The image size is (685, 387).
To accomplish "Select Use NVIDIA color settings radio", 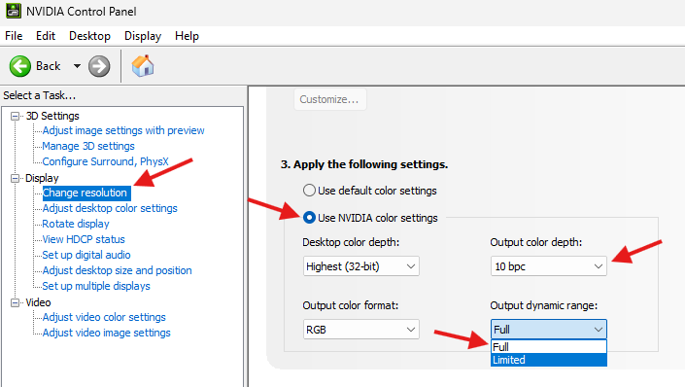I will coord(309,218).
